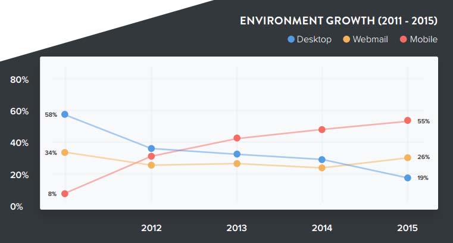This screenshot has width=453, height=243.
Task: Click the Desktop 2012 data point
Action: [x=151, y=148]
